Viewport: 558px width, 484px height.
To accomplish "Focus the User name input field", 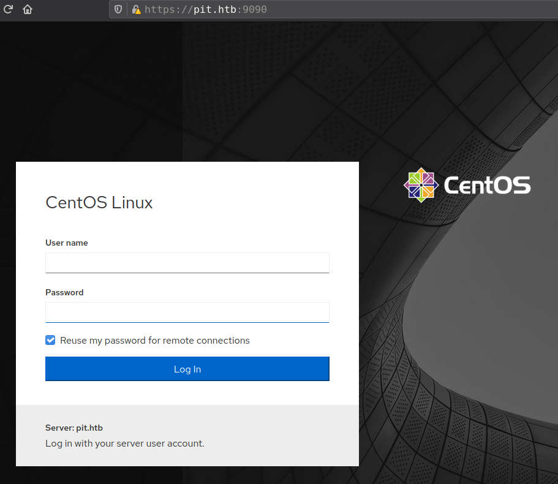I will 187,263.
